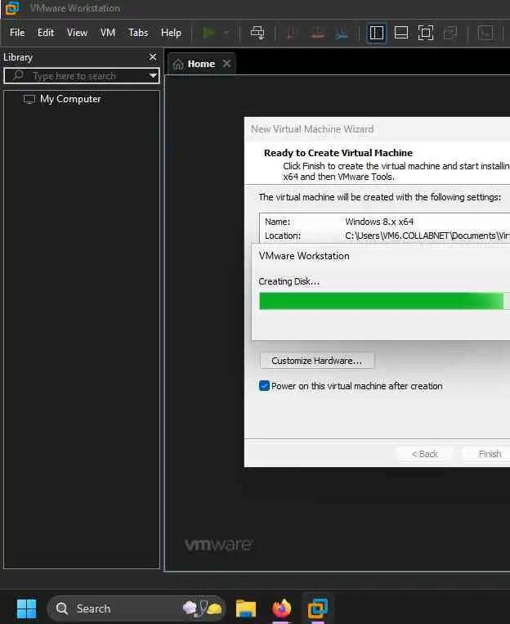The image size is (510, 624).
Task: Click the VMware Workstation title bar logo
Action: pyautogui.click(x=12, y=8)
